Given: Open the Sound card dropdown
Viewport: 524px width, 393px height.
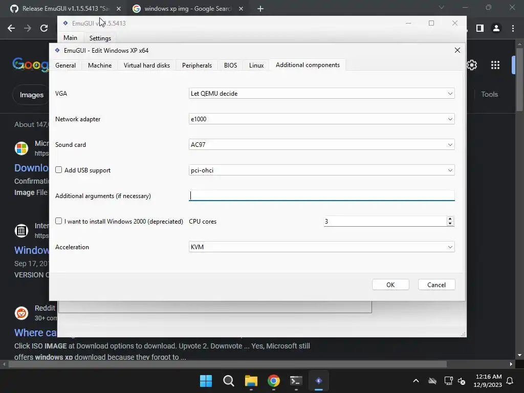Looking at the screenshot, I should (x=321, y=145).
